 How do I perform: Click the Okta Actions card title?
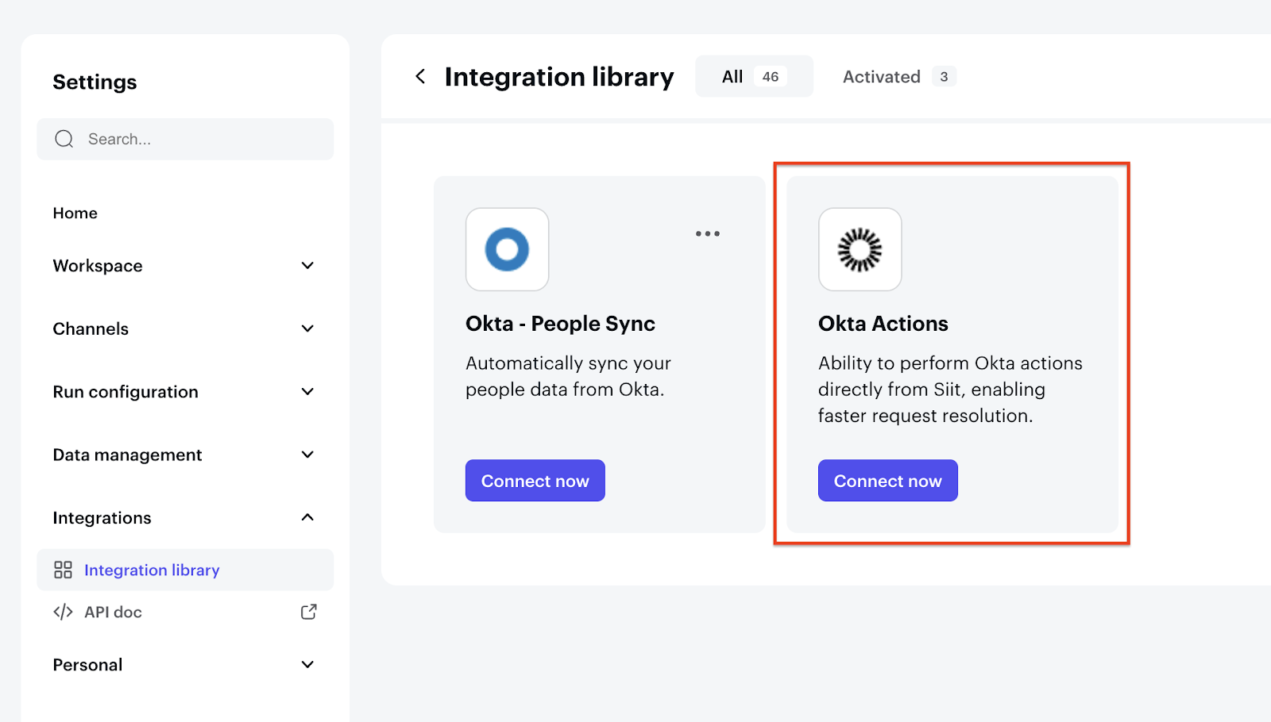click(883, 324)
